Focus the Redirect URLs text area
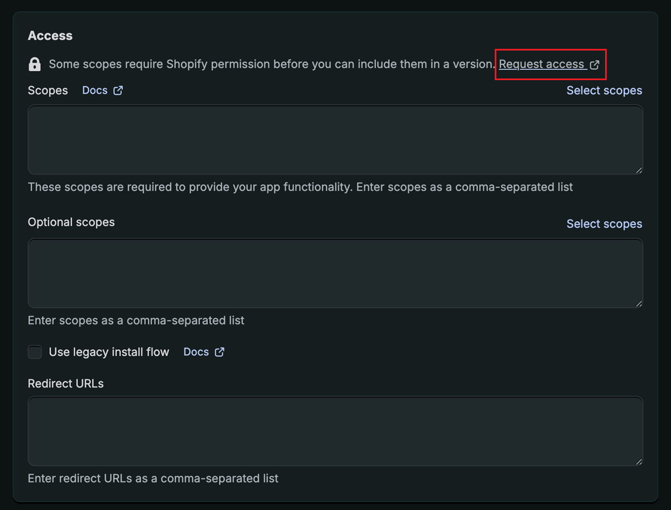 [335, 431]
